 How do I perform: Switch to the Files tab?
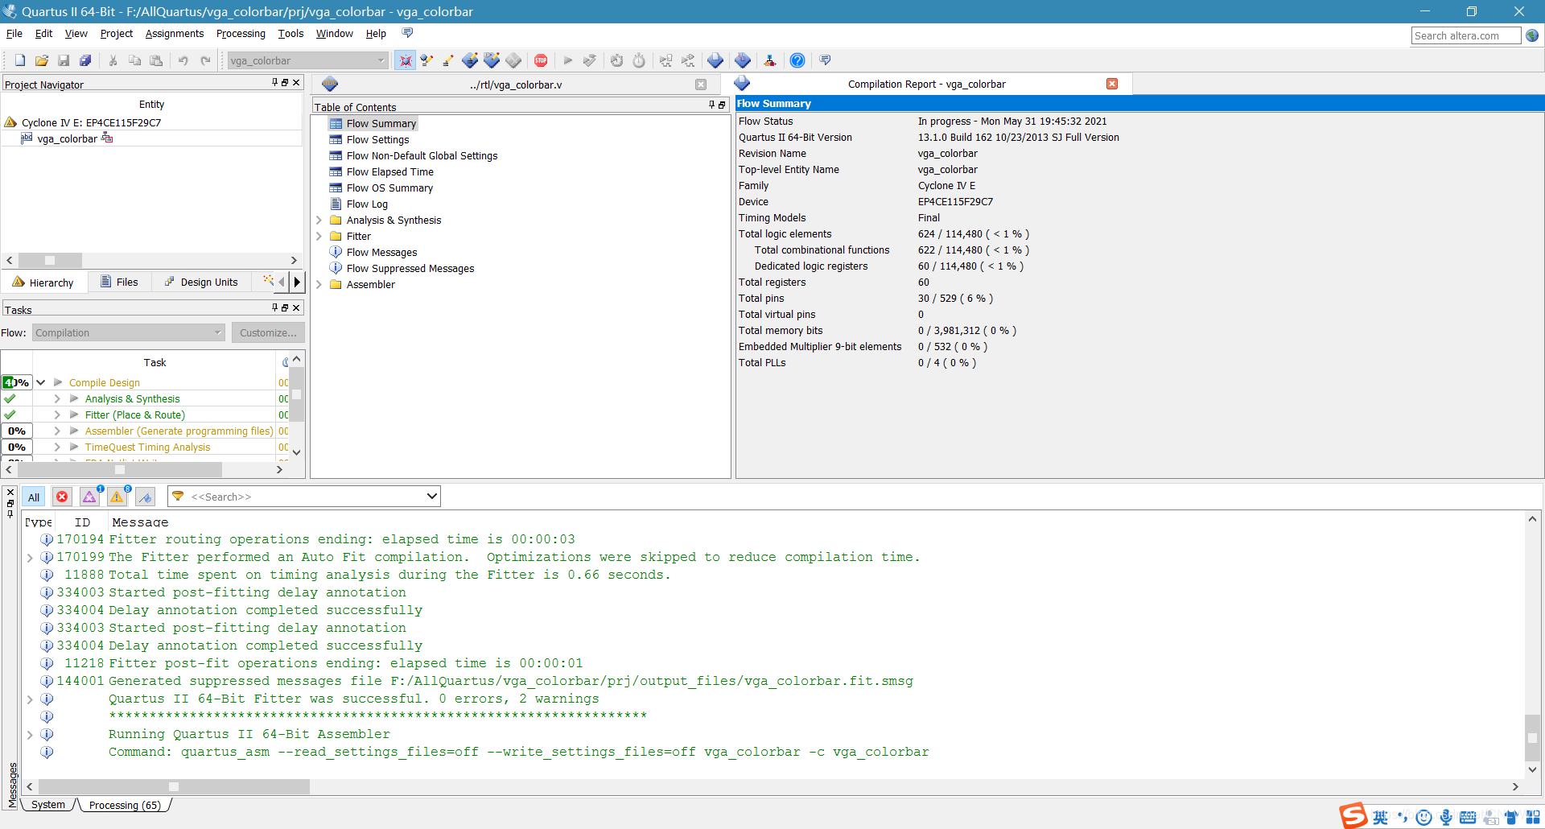[119, 282]
